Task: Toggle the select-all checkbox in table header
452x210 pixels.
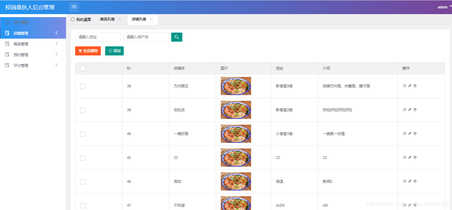Action: coord(83,68)
